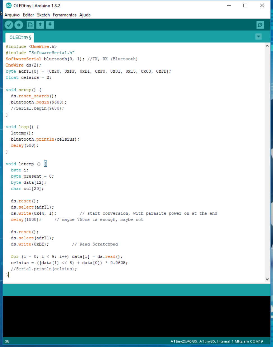Image resolution: width=273 pixels, height=347 pixels.
Task: Open the Serial Monitor magnifier icon
Action: tap(260, 25)
